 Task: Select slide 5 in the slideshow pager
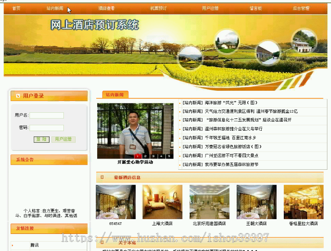(169, 156)
